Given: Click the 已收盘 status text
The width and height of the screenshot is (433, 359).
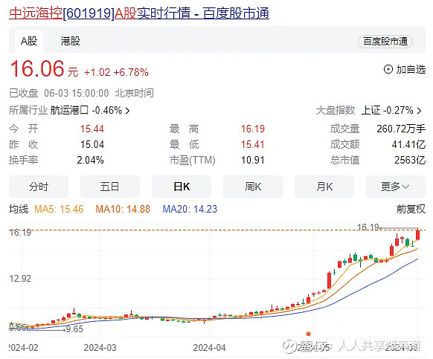Looking at the screenshot, I should point(24,93).
